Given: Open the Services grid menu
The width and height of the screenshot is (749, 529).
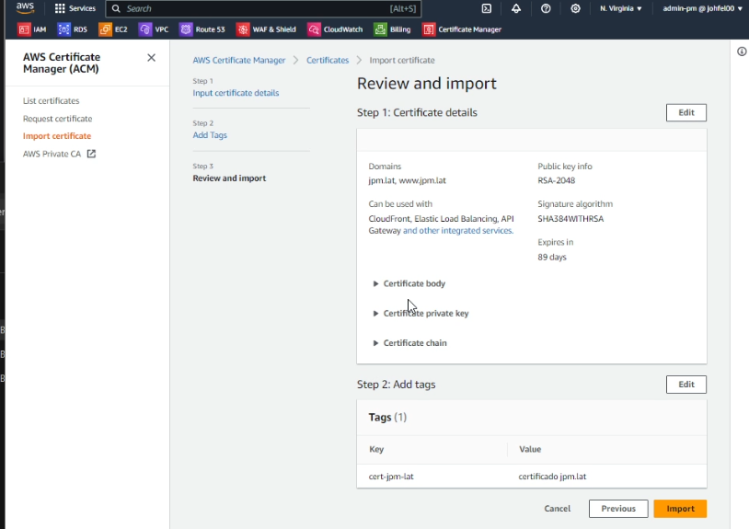Looking at the screenshot, I should [75, 8].
